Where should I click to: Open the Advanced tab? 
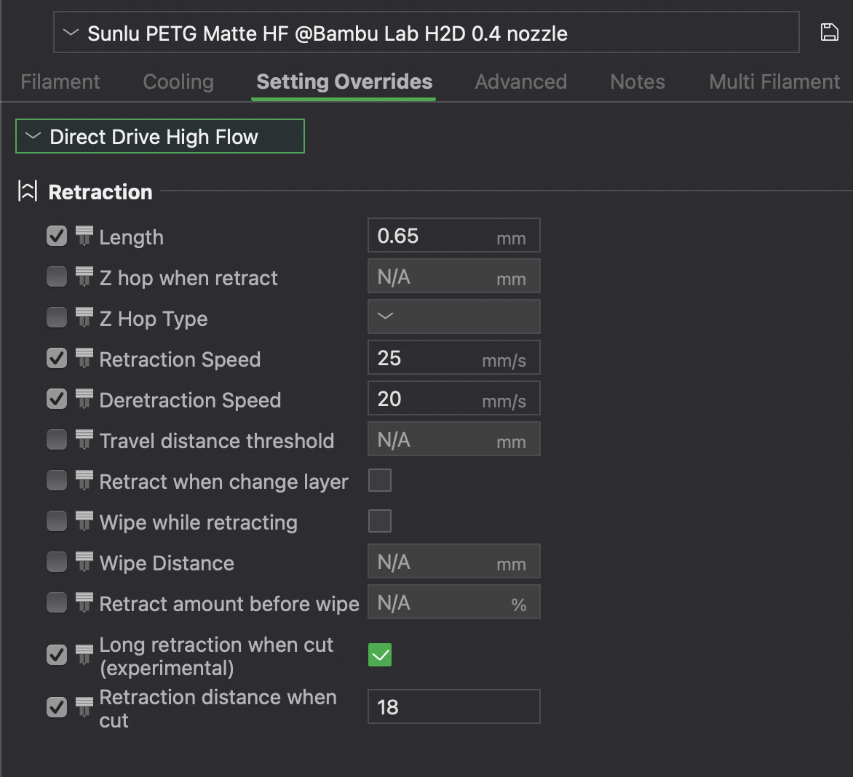click(x=520, y=81)
